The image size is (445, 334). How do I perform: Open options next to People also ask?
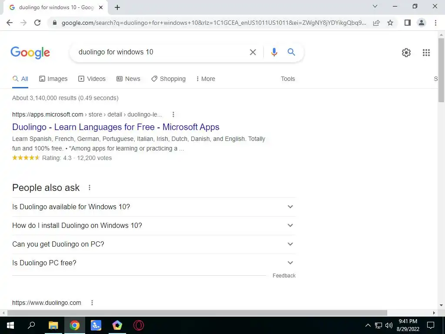[x=90, y=187]
